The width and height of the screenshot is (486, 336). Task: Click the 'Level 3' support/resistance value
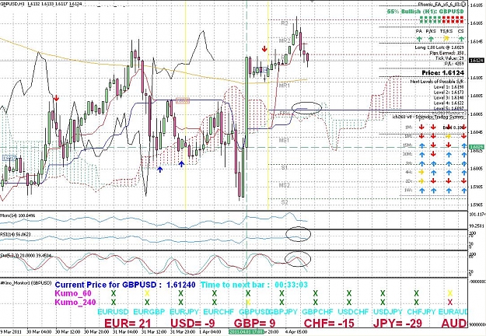tap(449, 98)
